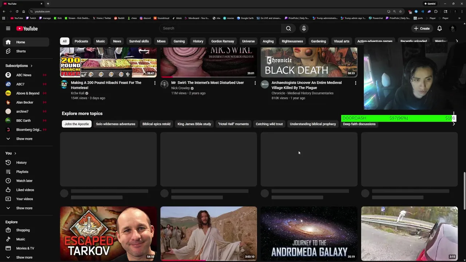Screen dimensions: 466x262
Task: Open the Alan Becker subscription
Action: coord(25,102)
